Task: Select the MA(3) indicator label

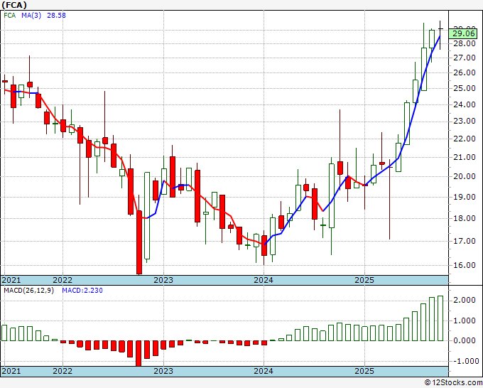Action: click(x=31, y=16)
